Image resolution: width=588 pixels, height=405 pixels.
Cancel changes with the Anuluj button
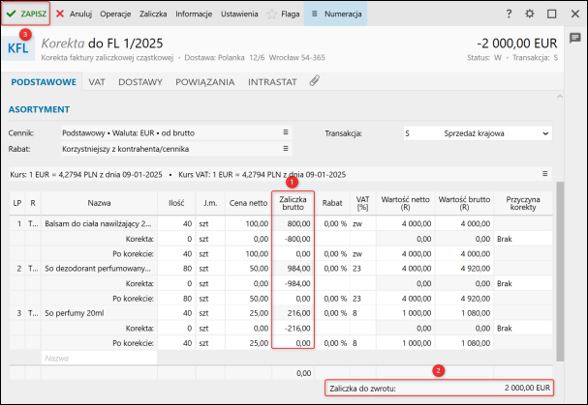(75, 14)
